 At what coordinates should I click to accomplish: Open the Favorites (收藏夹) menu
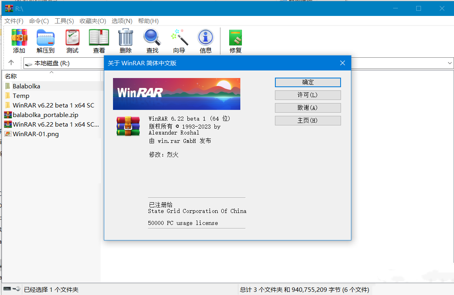coord(93,21)
